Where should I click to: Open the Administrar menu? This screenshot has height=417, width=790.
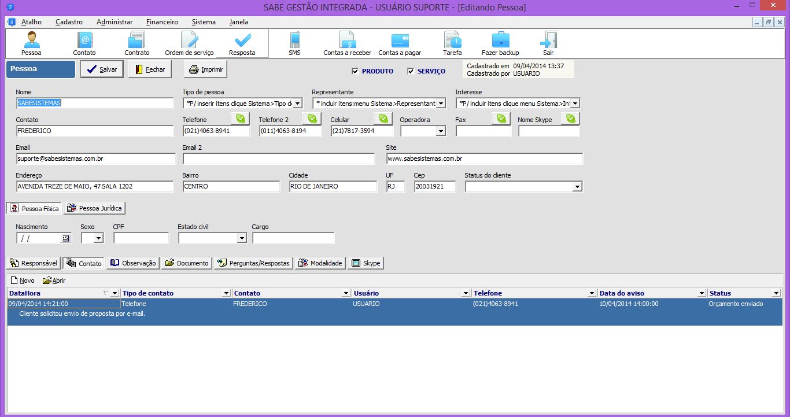coord(115,22)
